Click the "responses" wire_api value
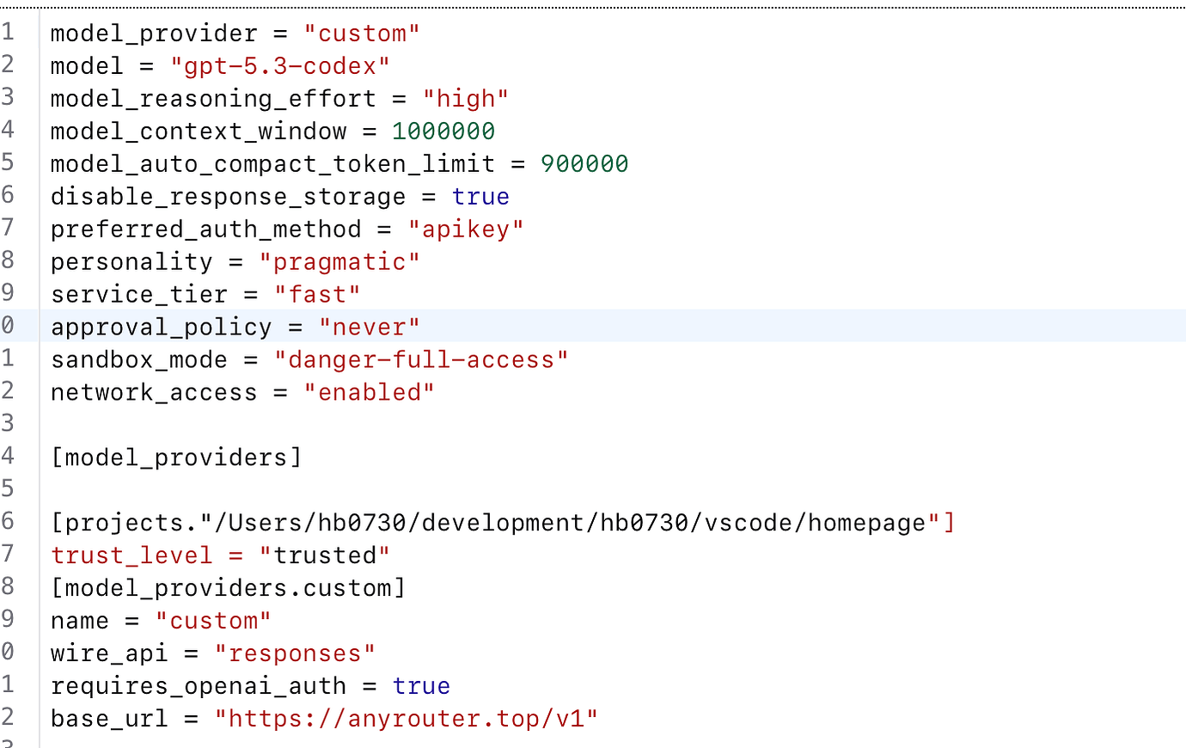The width and height of the screenshot is (1186, 748). click(295, 653)
